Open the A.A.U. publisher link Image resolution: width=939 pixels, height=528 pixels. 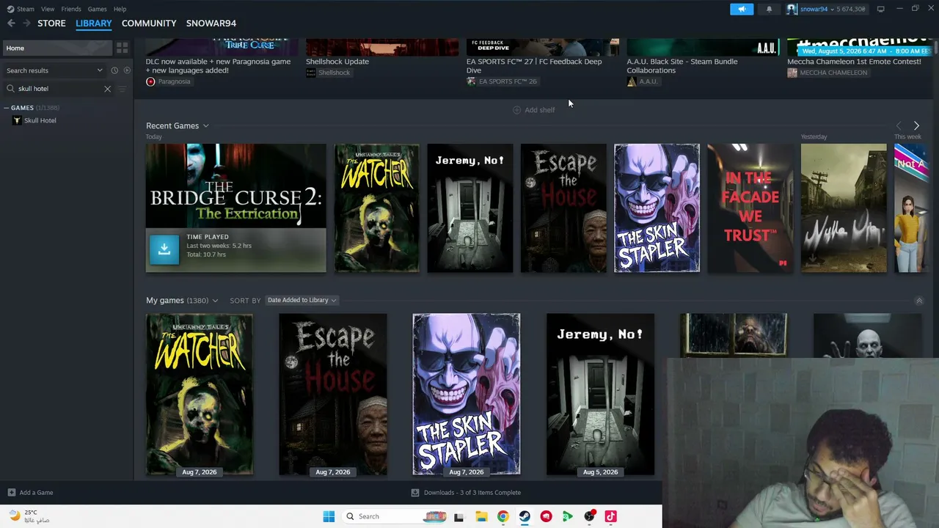click(643, 81)
